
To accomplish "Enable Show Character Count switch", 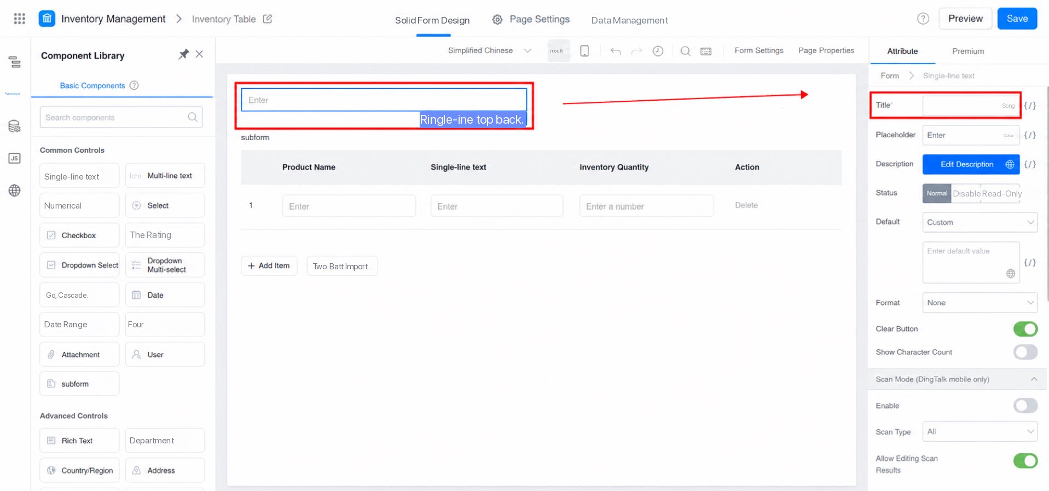I will [1025, 352].
